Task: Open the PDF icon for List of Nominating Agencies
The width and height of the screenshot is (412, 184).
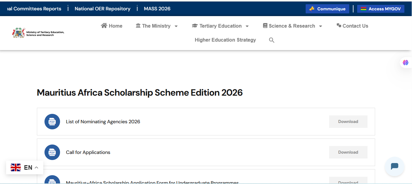Action: pos(52,121)
